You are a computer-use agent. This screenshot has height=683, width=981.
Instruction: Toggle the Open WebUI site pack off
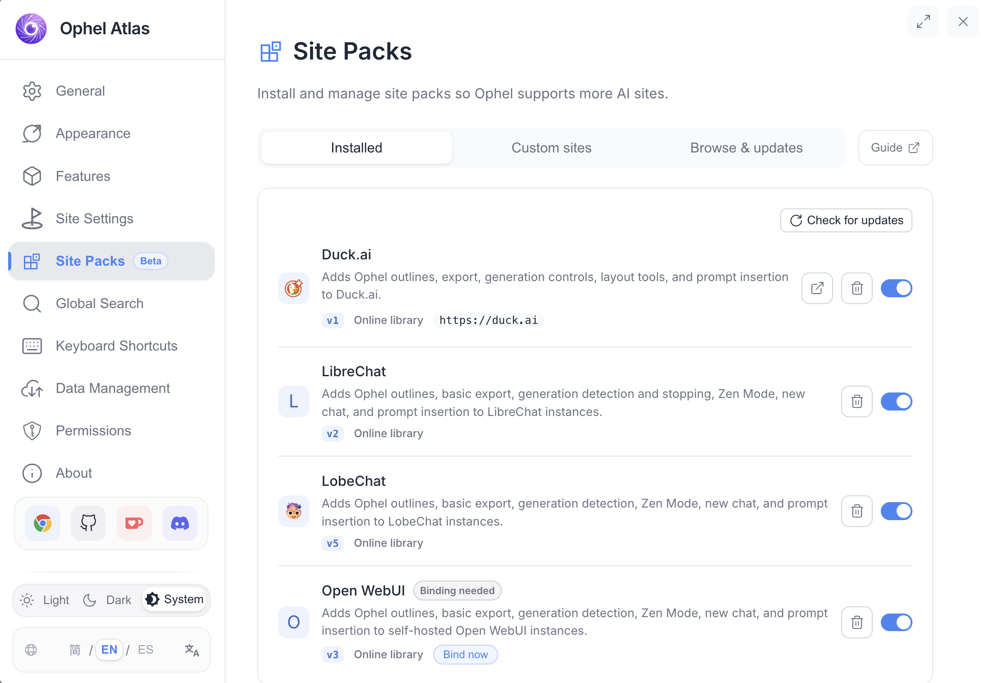(897, 623)
